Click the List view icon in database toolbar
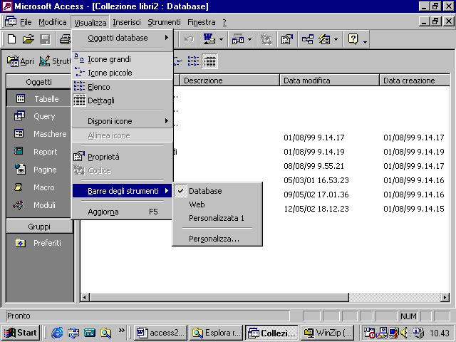 coord(193,61)
